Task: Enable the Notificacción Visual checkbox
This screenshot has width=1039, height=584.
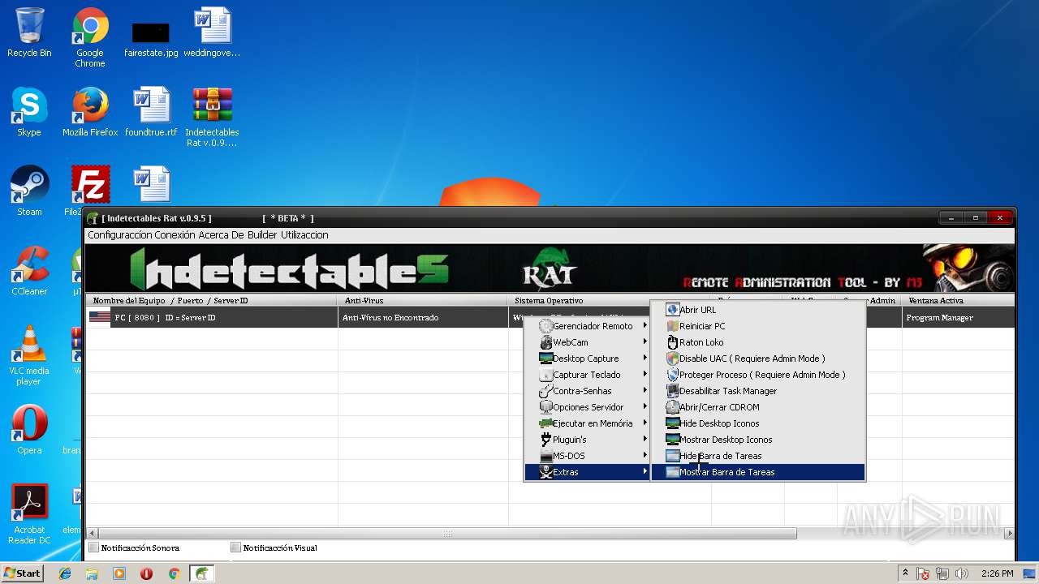Action: (236, 547)
